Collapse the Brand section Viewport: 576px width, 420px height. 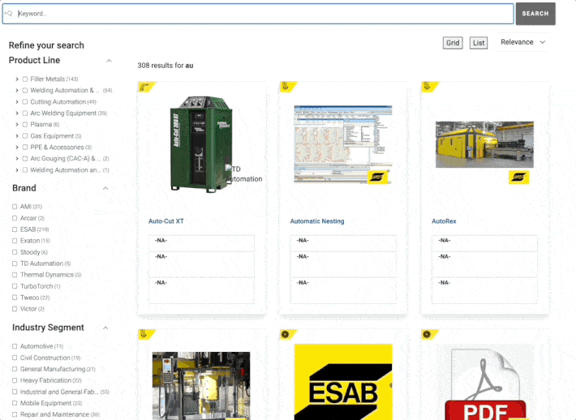coord(105,188)
